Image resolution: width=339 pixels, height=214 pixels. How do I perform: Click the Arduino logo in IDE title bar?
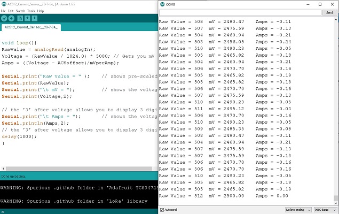tap(4, 4)
